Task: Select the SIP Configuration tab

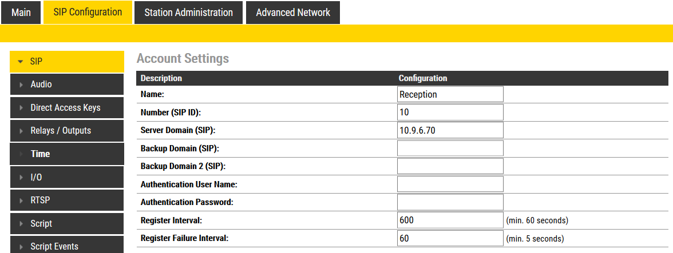Action: 88,12
